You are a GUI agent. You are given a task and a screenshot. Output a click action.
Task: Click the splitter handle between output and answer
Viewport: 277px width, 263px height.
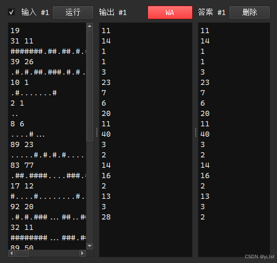196,132
